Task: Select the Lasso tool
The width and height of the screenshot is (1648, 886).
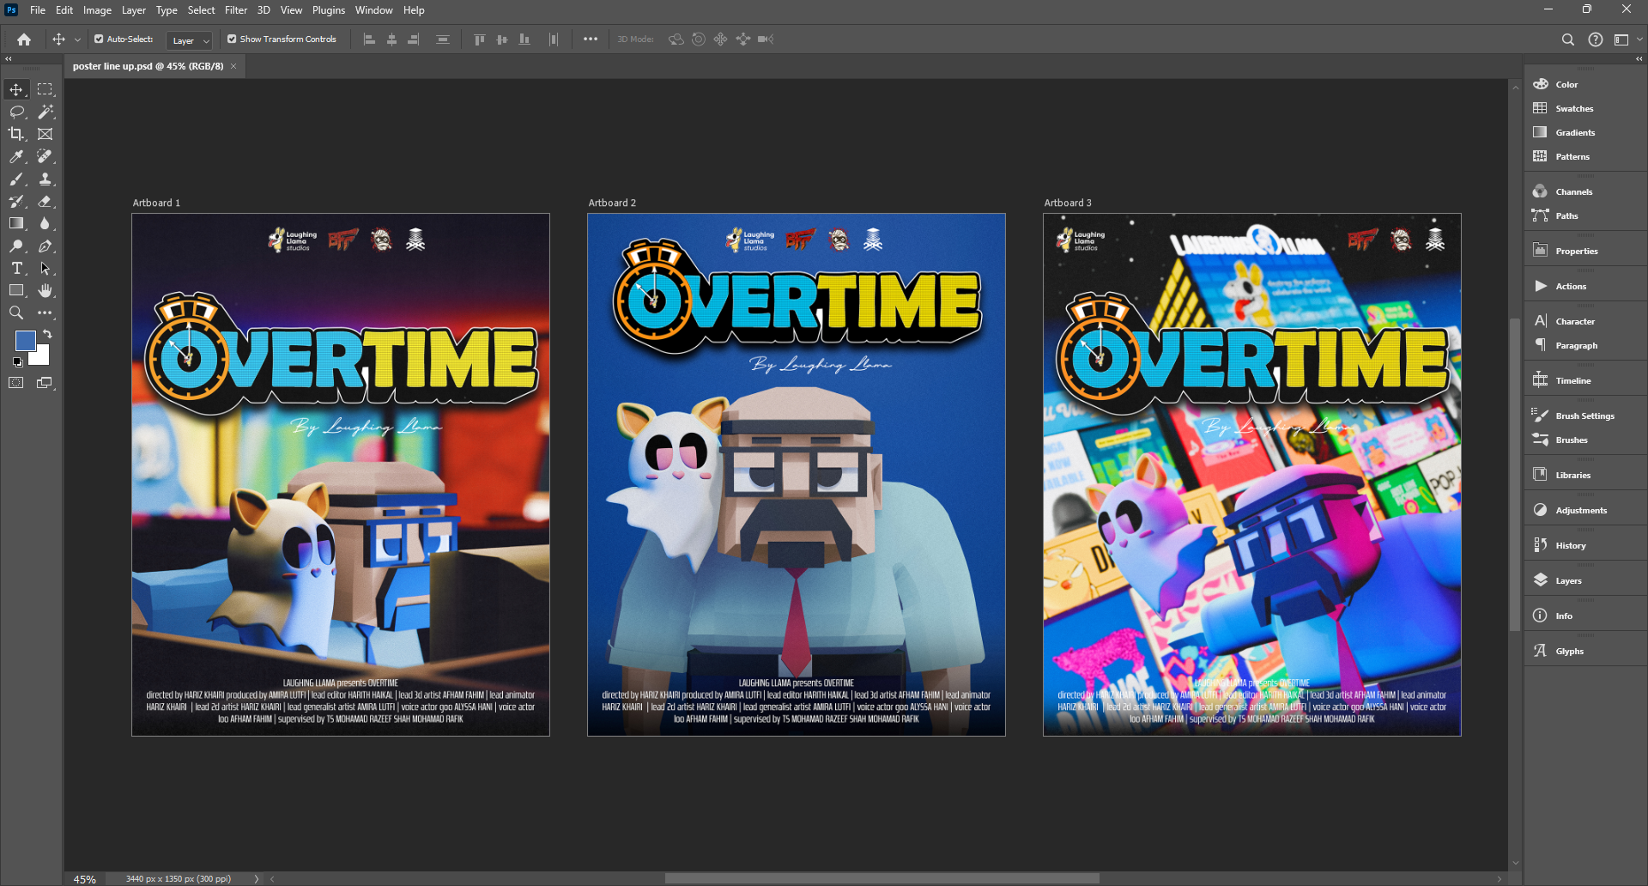Action: click(x=16, y=112)
